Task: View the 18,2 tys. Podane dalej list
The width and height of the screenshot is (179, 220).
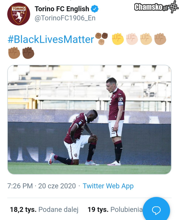Action: [44, 210]
